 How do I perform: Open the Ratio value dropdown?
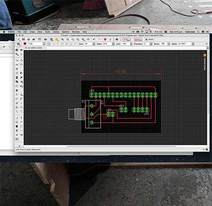point(113,44)
